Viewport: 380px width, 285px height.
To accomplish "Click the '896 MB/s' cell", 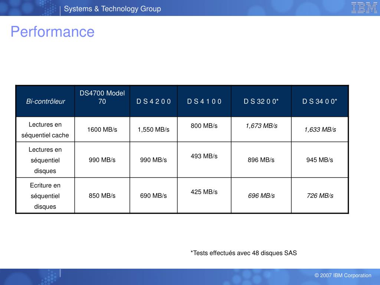I will click(x=261, y=160).
